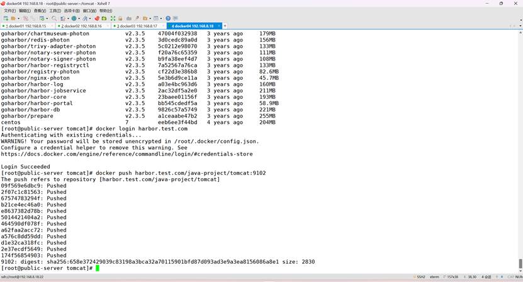Switch to docker02 192.168.8.16 tab

(x=83, y=26)
